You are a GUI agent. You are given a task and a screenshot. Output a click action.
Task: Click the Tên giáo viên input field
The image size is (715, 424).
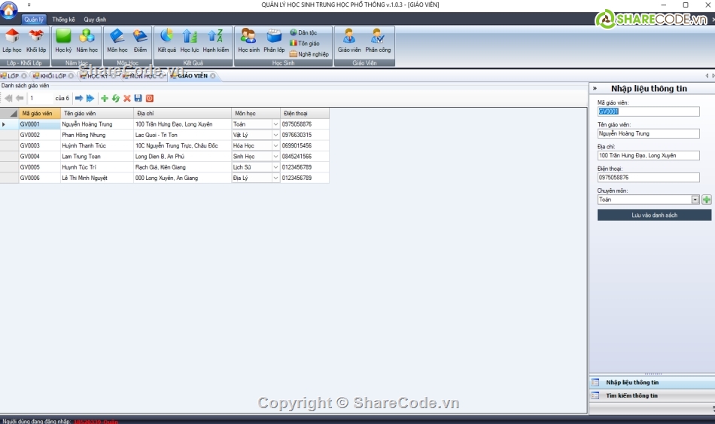(648, 133)
